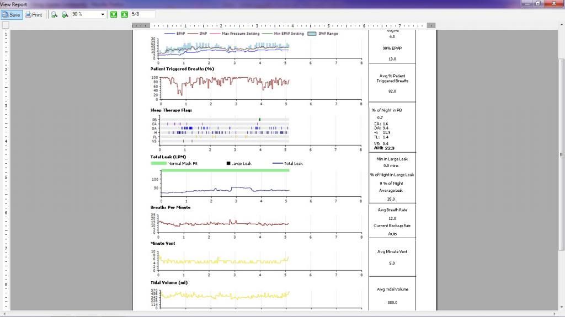Click the "Current Backup Rate" label
This screenshot has width=565, height=317.
392,226
